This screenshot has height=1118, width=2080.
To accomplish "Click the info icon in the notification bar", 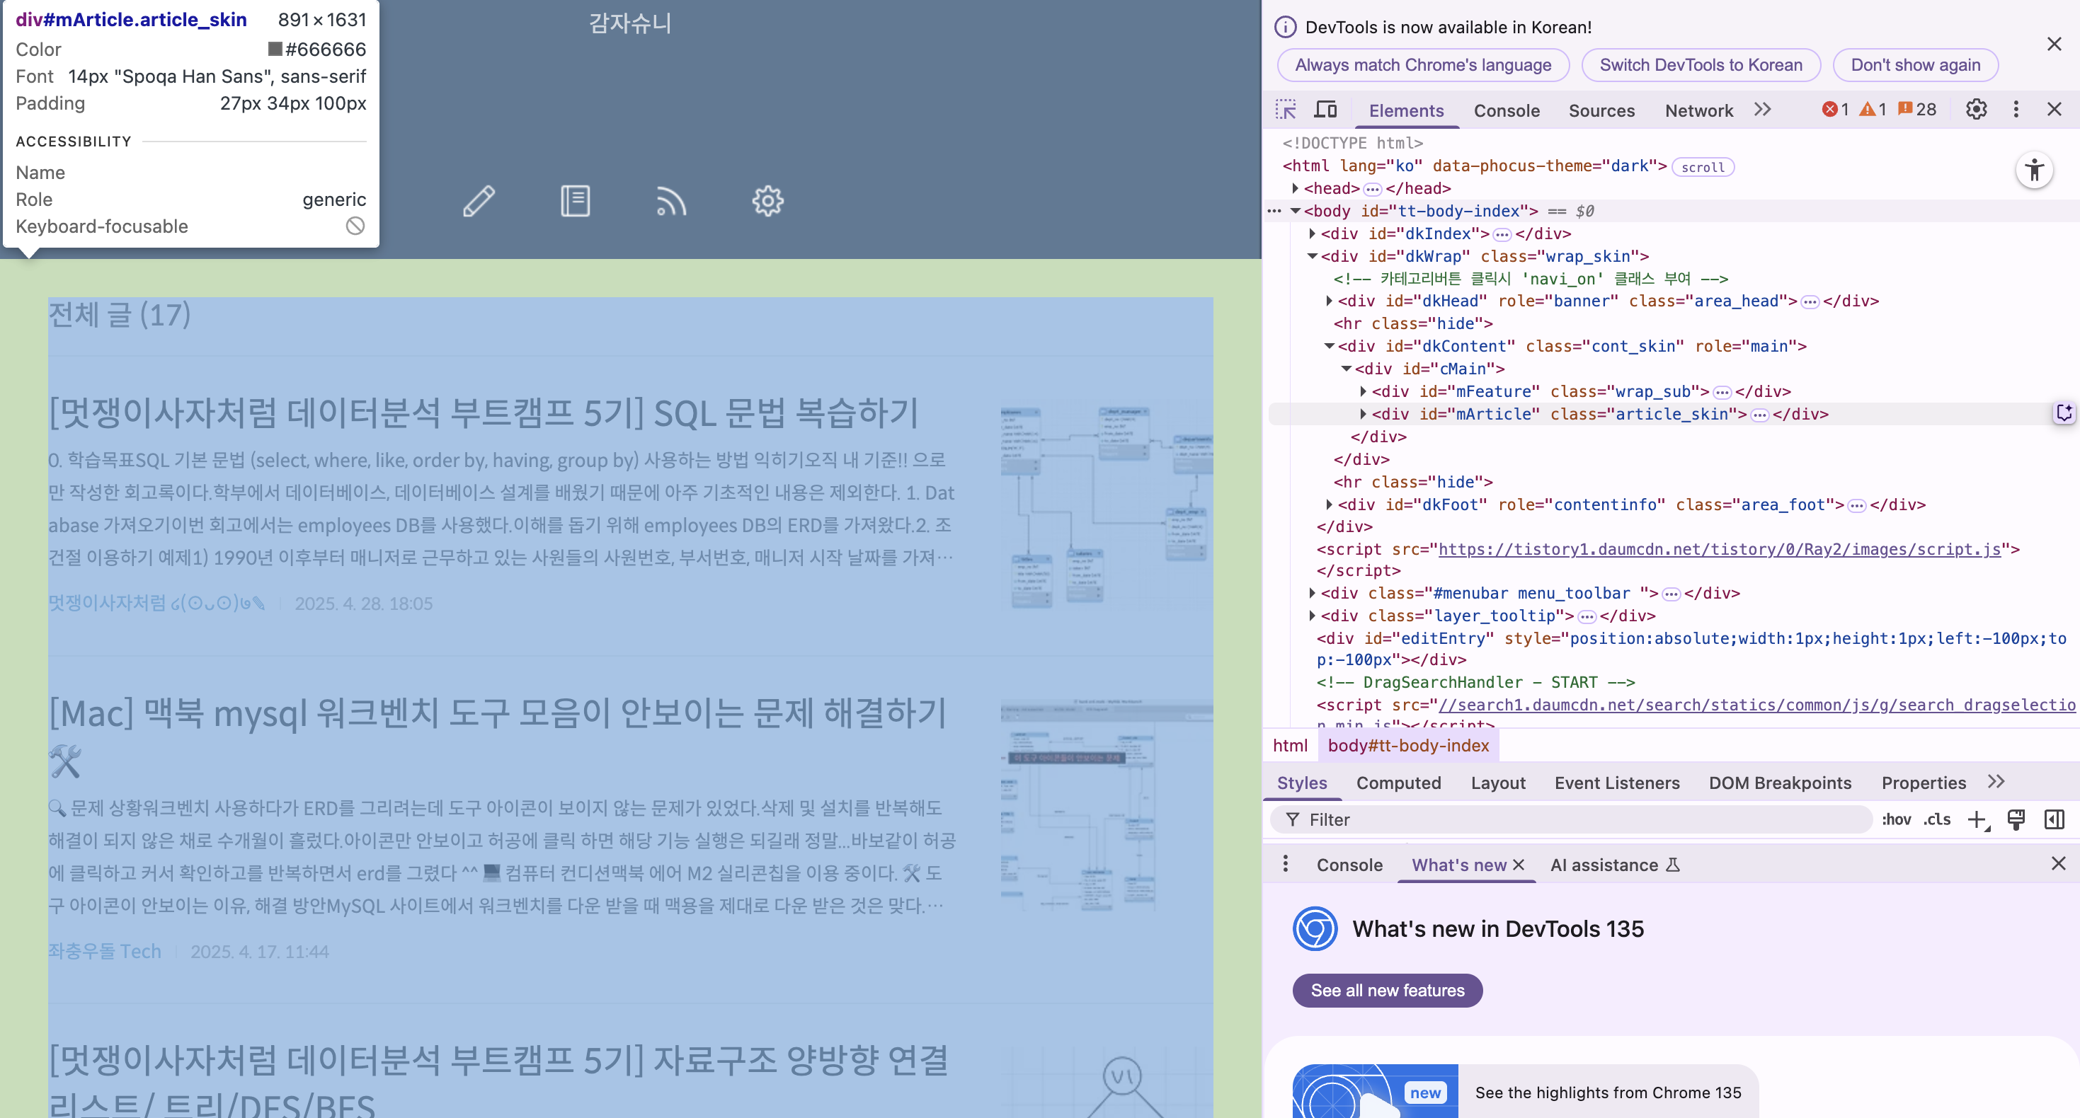I will (1286, 28).
